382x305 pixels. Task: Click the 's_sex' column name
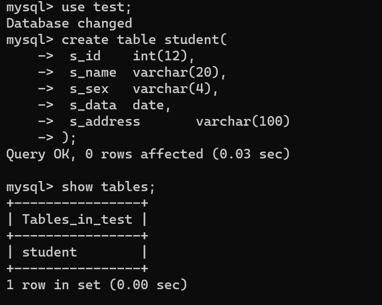point(89,89)
